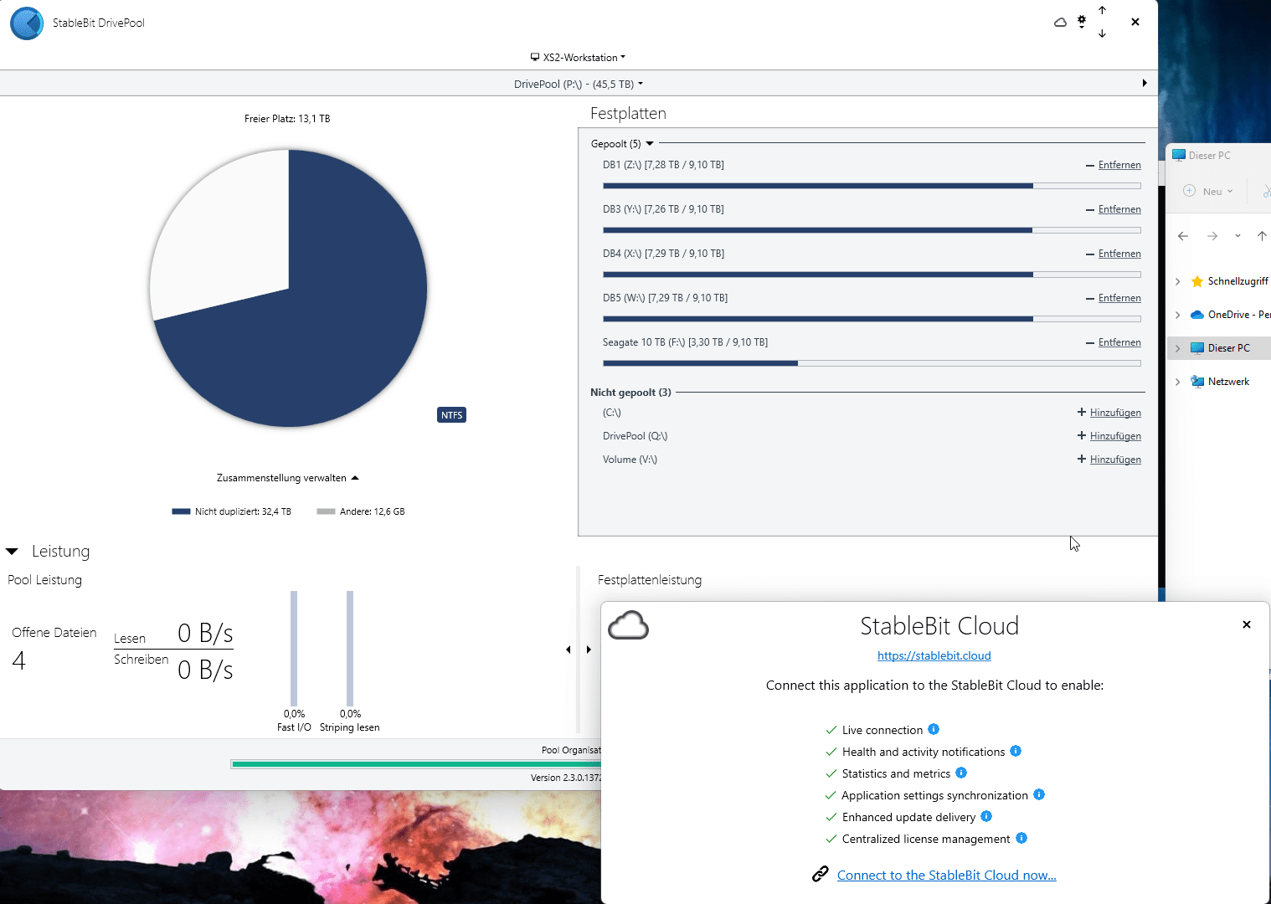Screen dimensions: 1271x904
Task: Remove Seagate 10 TB (F:\) via Entfernen
Action: (x=1119, y=342)
